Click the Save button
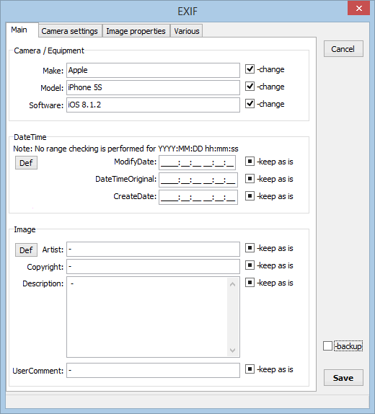This screenshot has width=375, height=414. click(343, 377)
